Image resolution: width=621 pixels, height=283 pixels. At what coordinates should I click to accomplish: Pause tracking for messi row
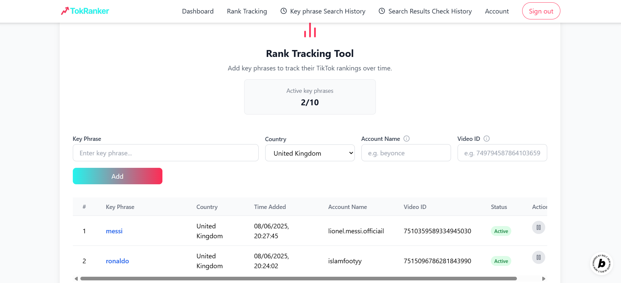[538, 227]
